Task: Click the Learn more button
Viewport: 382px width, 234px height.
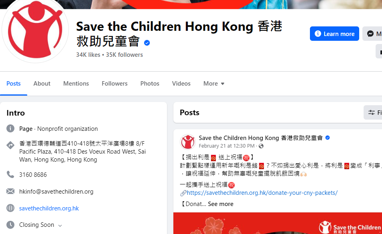Action: click(334, 34)
